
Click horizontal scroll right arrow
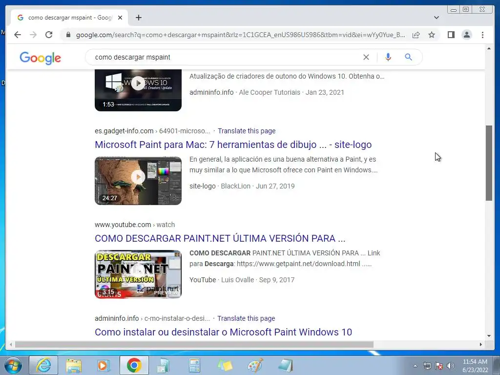tap(481, 344)
